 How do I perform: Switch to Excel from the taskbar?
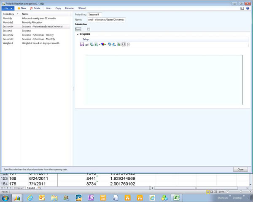177,198
